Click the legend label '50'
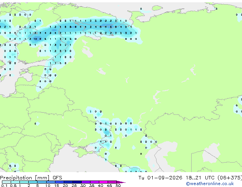This screenshot has width=242, height=187. click(118, 185)
